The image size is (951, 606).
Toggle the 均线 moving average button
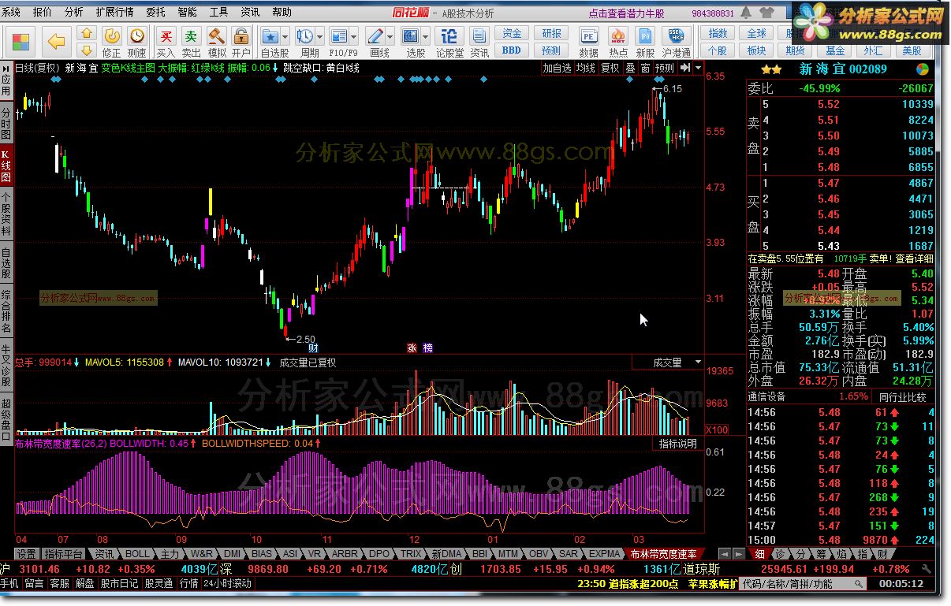coord(586,68)
